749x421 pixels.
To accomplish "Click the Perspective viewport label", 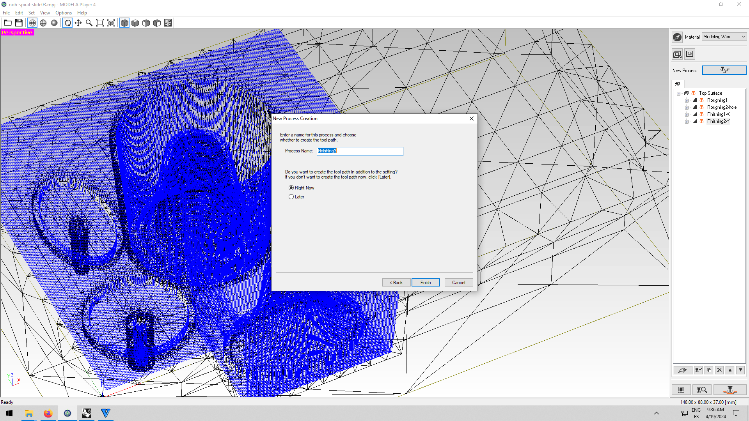I will [17, 33].
